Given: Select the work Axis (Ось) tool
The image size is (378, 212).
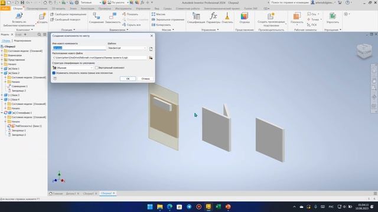Looking at the screenshot, I should tap(312, 14).
